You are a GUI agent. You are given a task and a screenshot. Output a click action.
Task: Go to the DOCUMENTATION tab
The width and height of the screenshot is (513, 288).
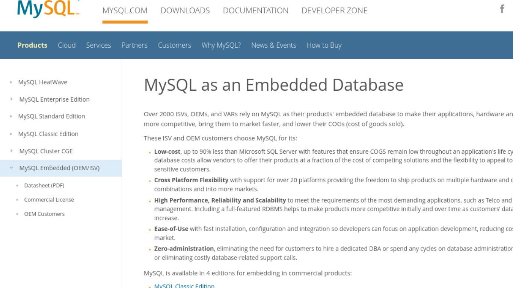click(x=256, y=10)
